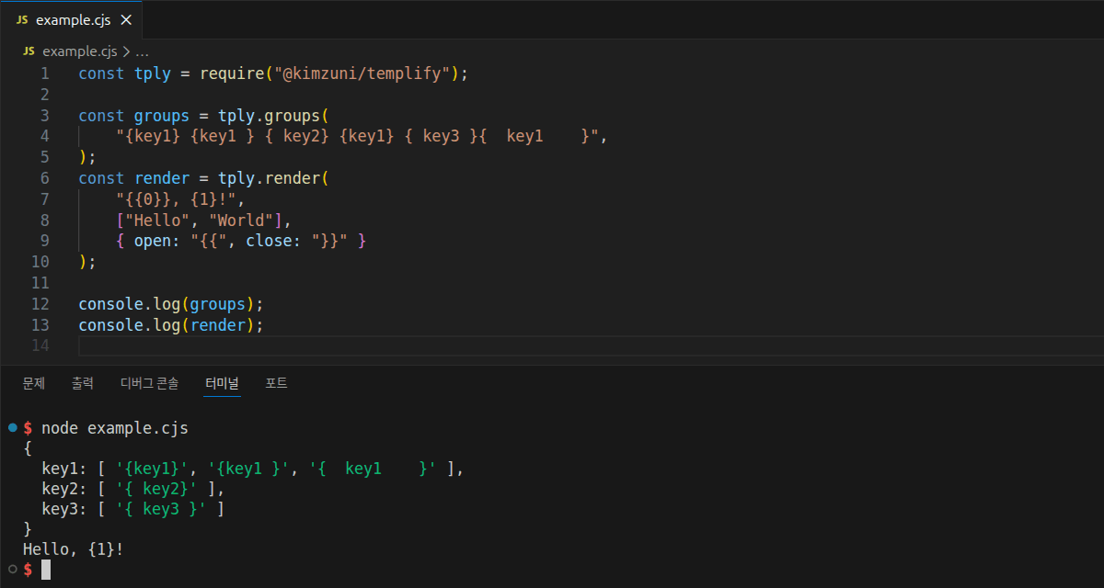1104x588 pixels.
Task: Select the 터미널 panel tab
Action: point(222,383)
